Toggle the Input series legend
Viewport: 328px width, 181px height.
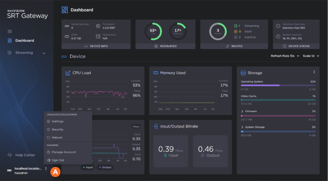point(88,167)
